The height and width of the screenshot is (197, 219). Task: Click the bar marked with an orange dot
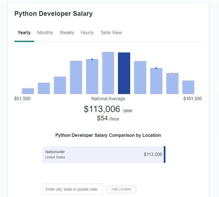click(172, 84)
